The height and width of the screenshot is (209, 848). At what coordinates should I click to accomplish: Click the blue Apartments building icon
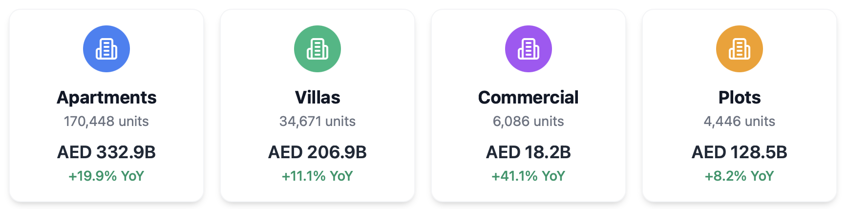pos(106,49)
